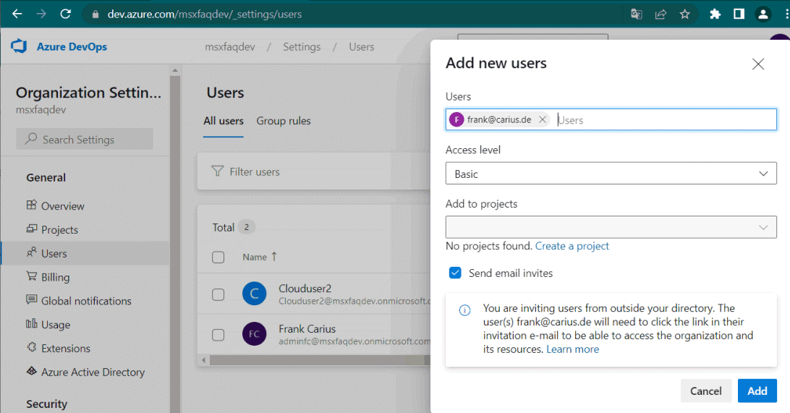Click Clouduser2 avatar circle
The image size is (790, 413).
click(x=255, y=294)
